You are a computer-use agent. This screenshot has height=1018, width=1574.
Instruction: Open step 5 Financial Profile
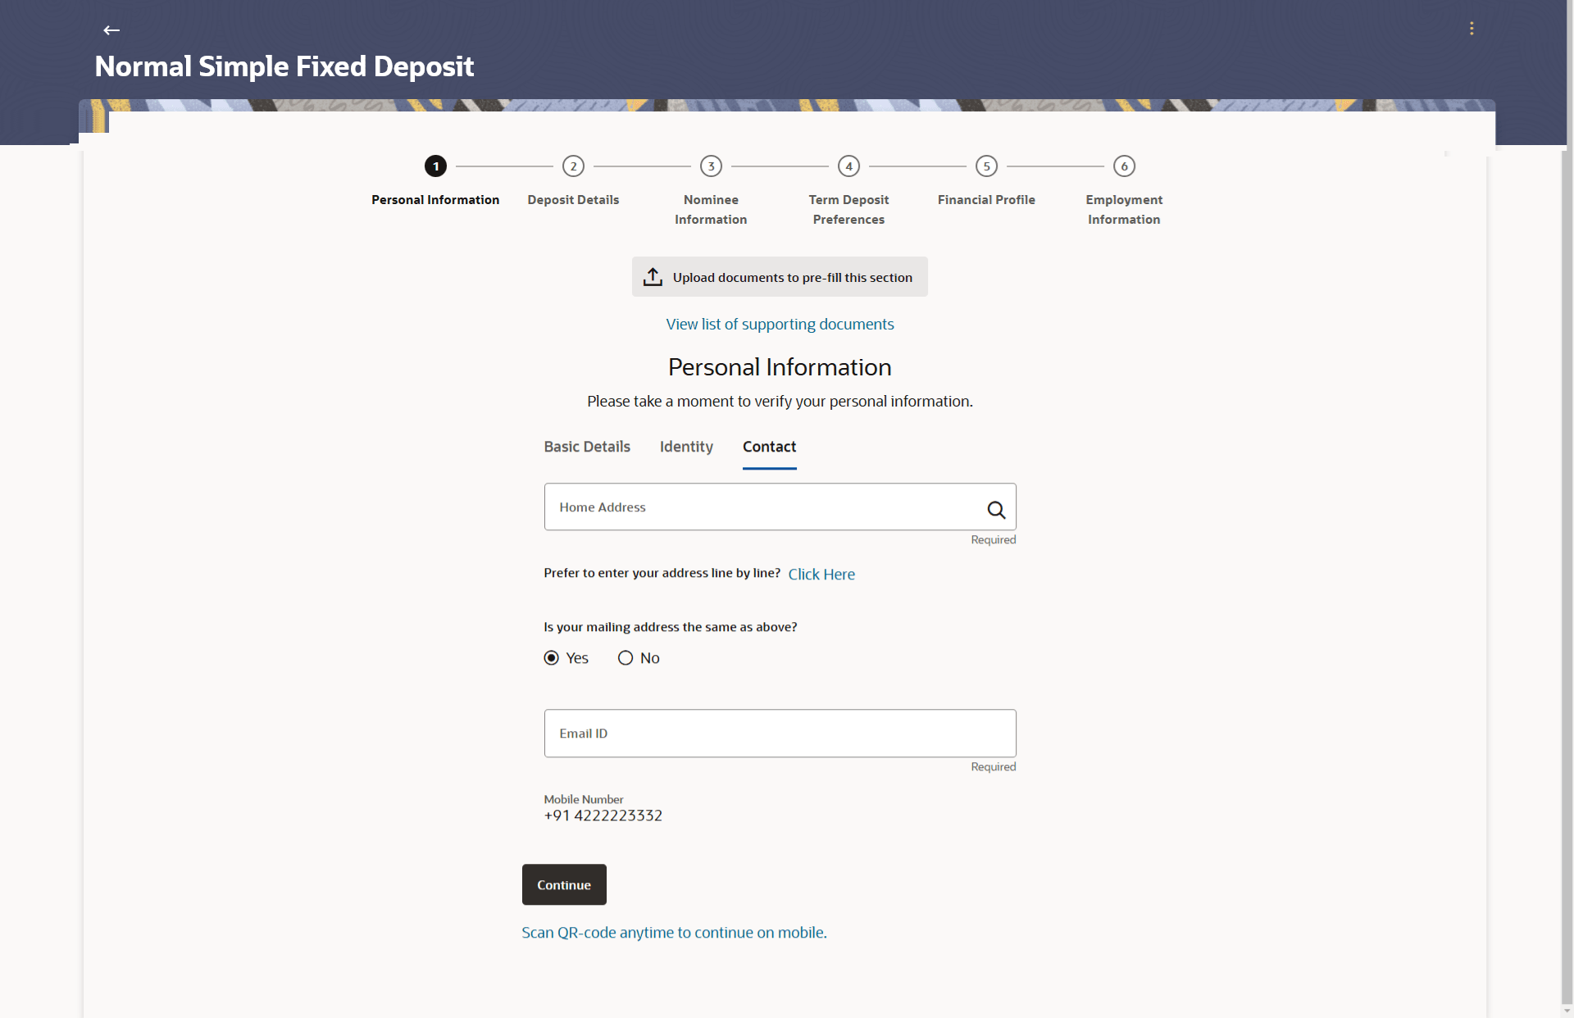[986, 166]
